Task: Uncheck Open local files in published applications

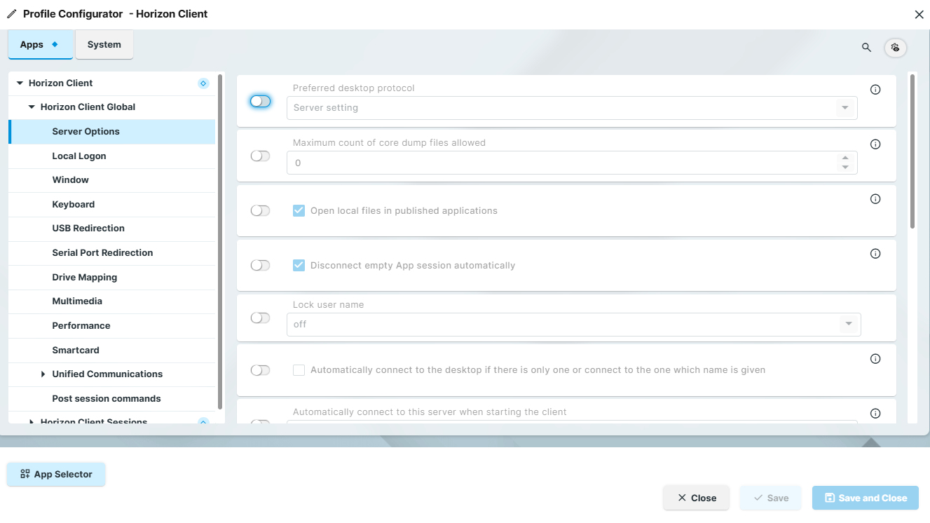Action: tap(299, 210)
